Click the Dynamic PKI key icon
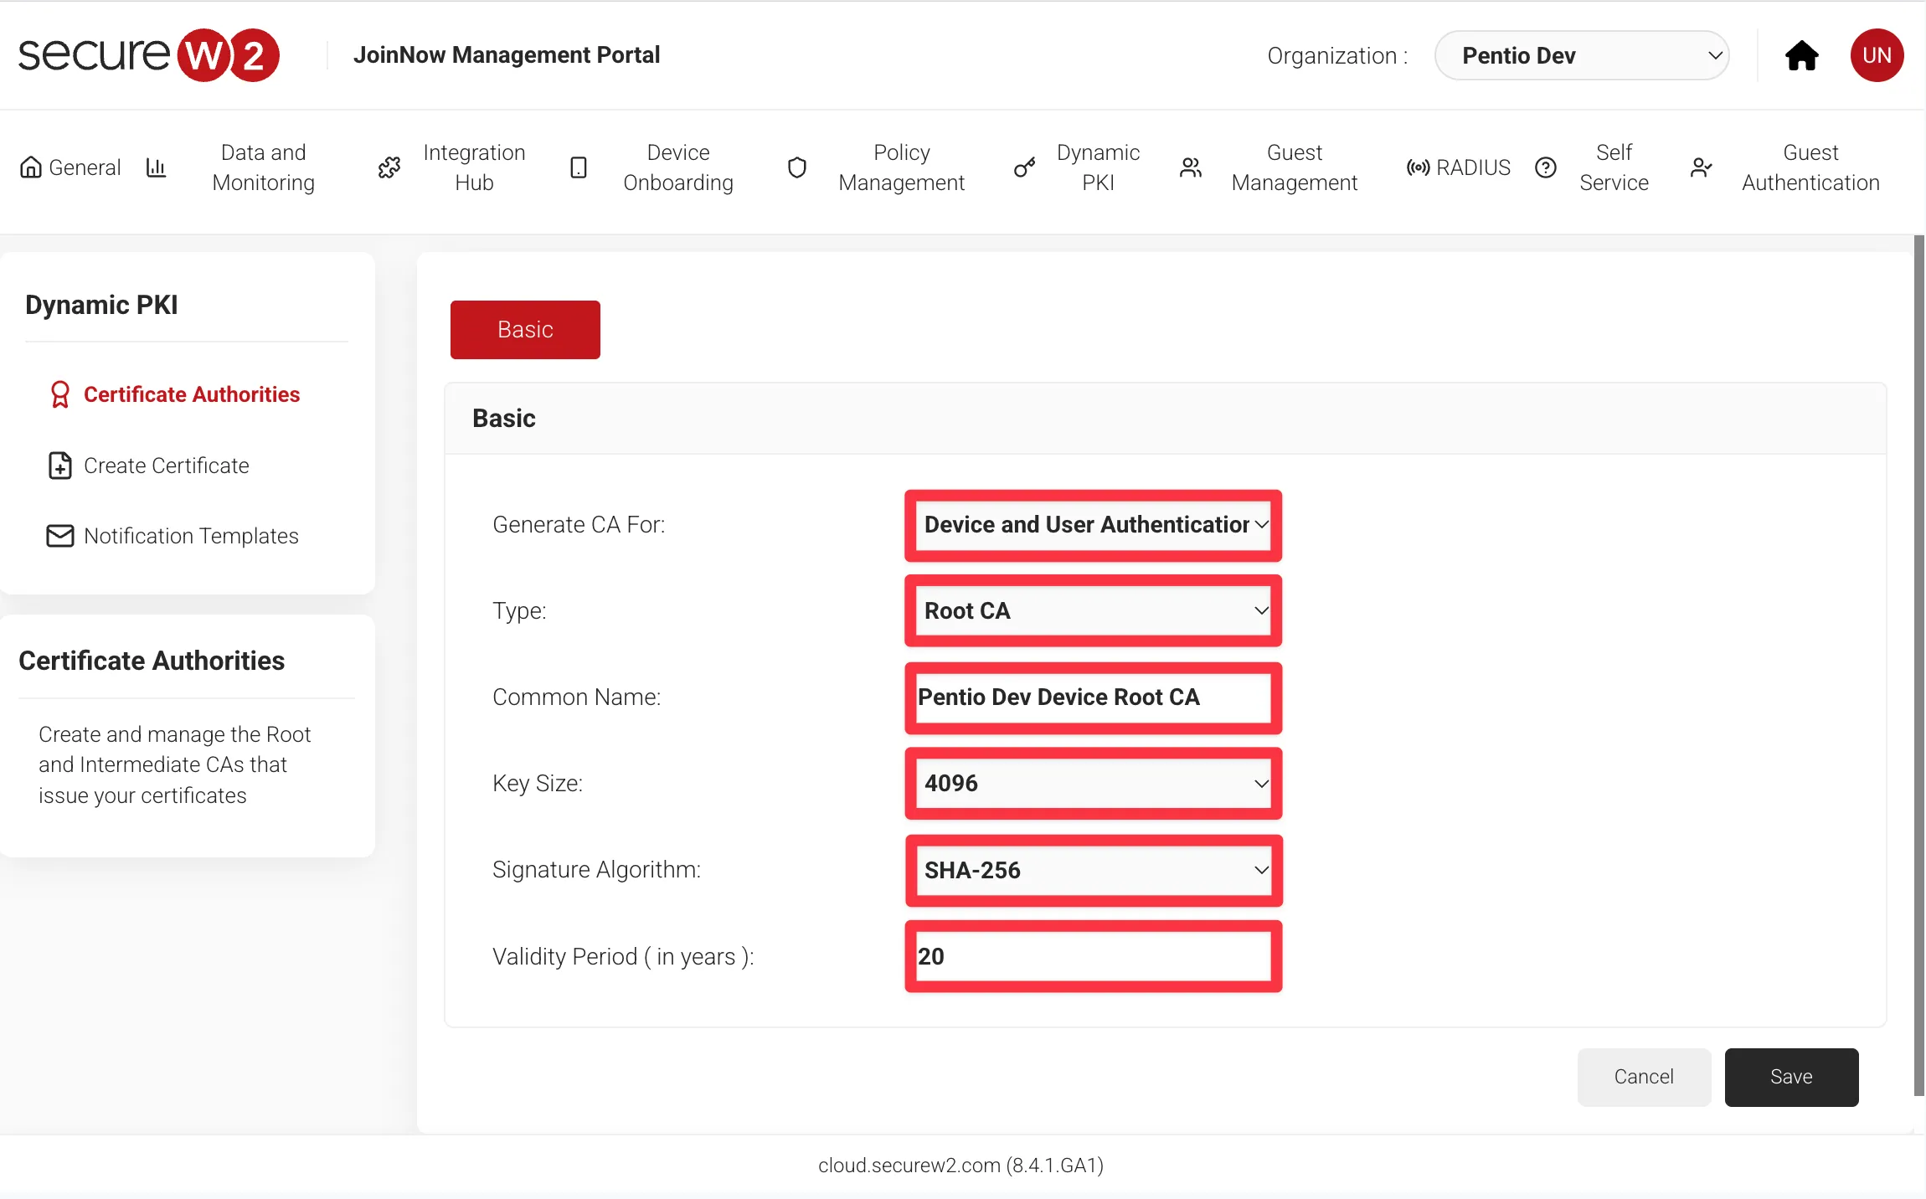1926x1199 pixels. click(x=1024, y=167)
